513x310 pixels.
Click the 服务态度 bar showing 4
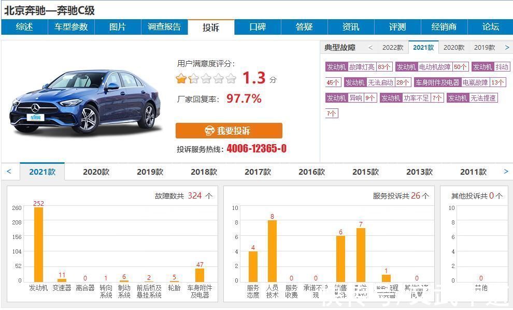click(253, 266)
